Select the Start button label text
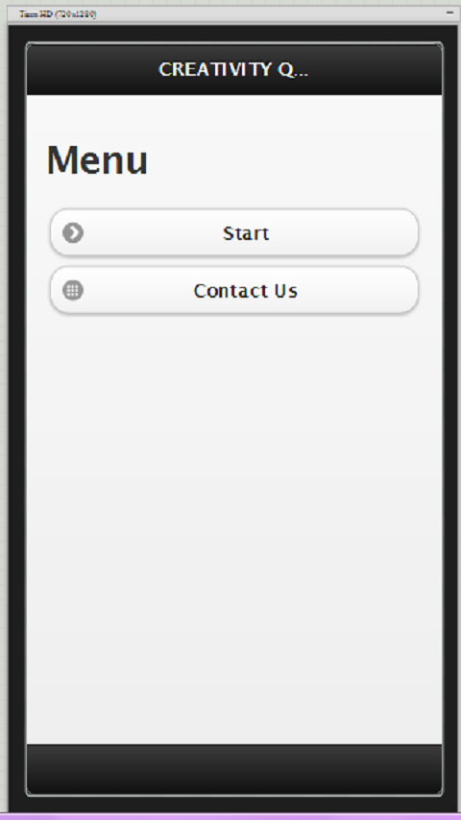The height and width of the screenshot is (820, 461). [246, 233]
